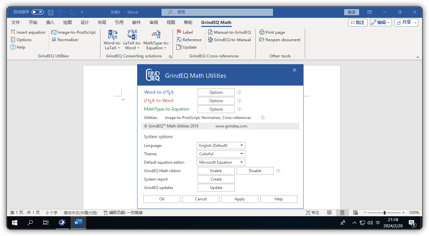The height and width of the screenshot is (236, 429).
Task: Click the MathType-to-Equation converter icon
Action: (156, 39)
